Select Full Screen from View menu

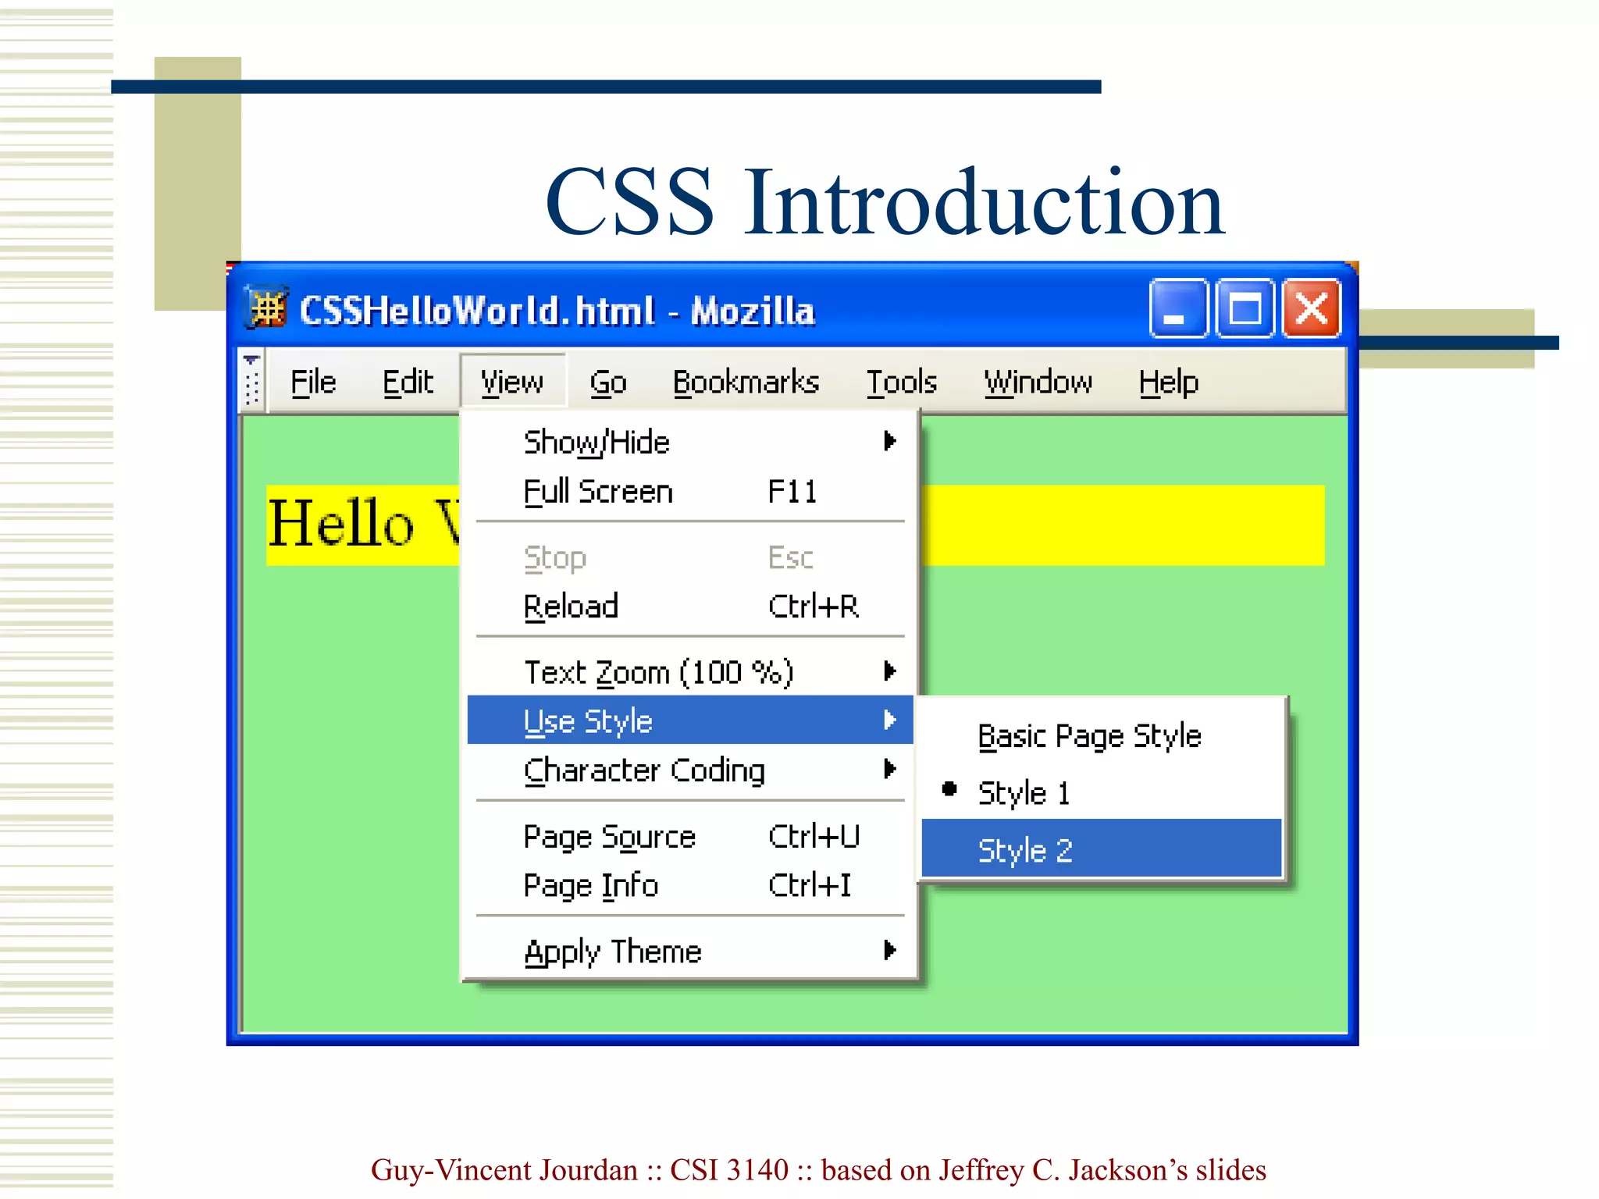598,492
